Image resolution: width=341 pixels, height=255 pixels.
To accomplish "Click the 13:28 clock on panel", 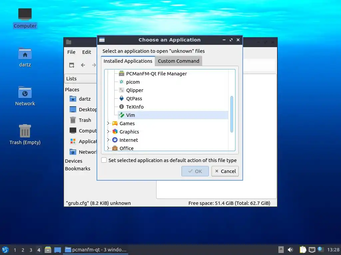I will click(333, 250).
